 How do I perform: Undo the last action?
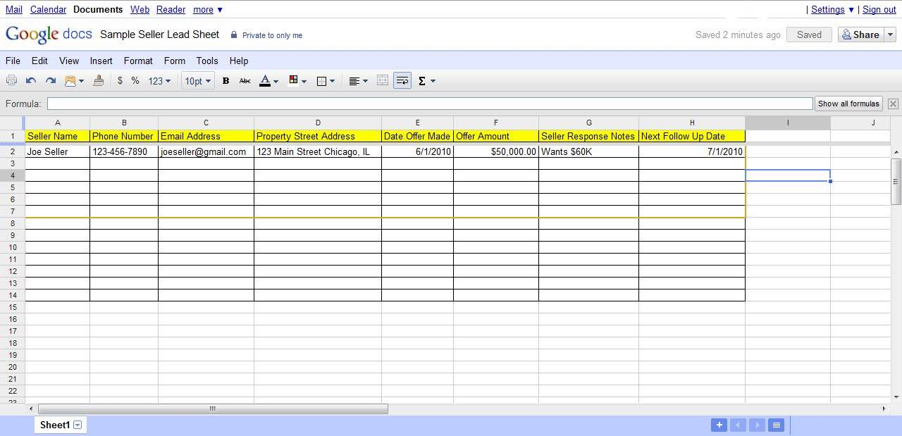tap(31, 81)
